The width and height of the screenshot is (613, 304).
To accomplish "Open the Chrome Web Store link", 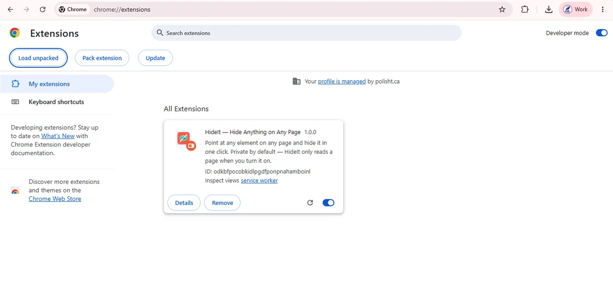I will pyautogui.click(x=55, y=199).
